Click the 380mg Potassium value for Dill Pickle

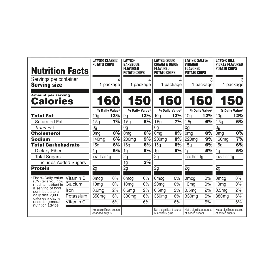[x=222, y=196]
